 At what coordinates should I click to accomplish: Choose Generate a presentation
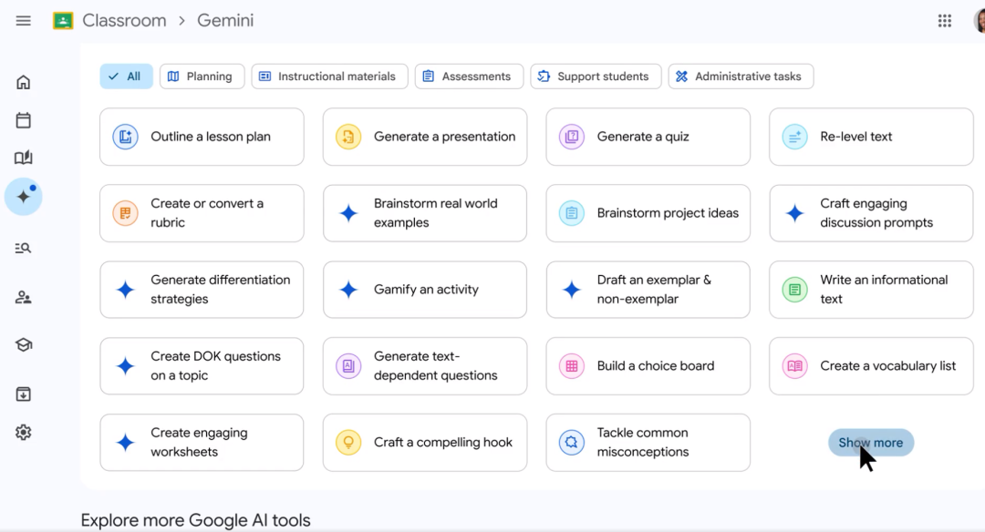coord(425,137)
